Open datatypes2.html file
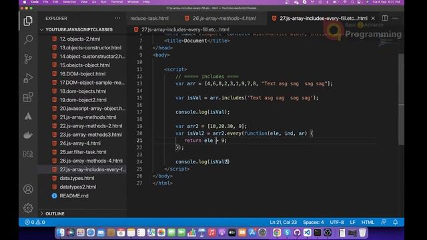 coord(78,187)
